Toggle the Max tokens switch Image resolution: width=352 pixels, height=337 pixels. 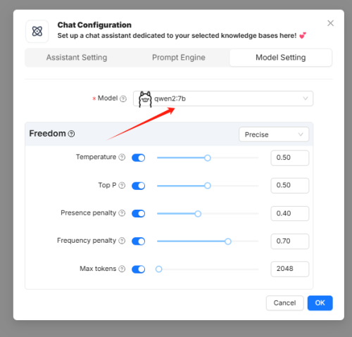point(139,269)
